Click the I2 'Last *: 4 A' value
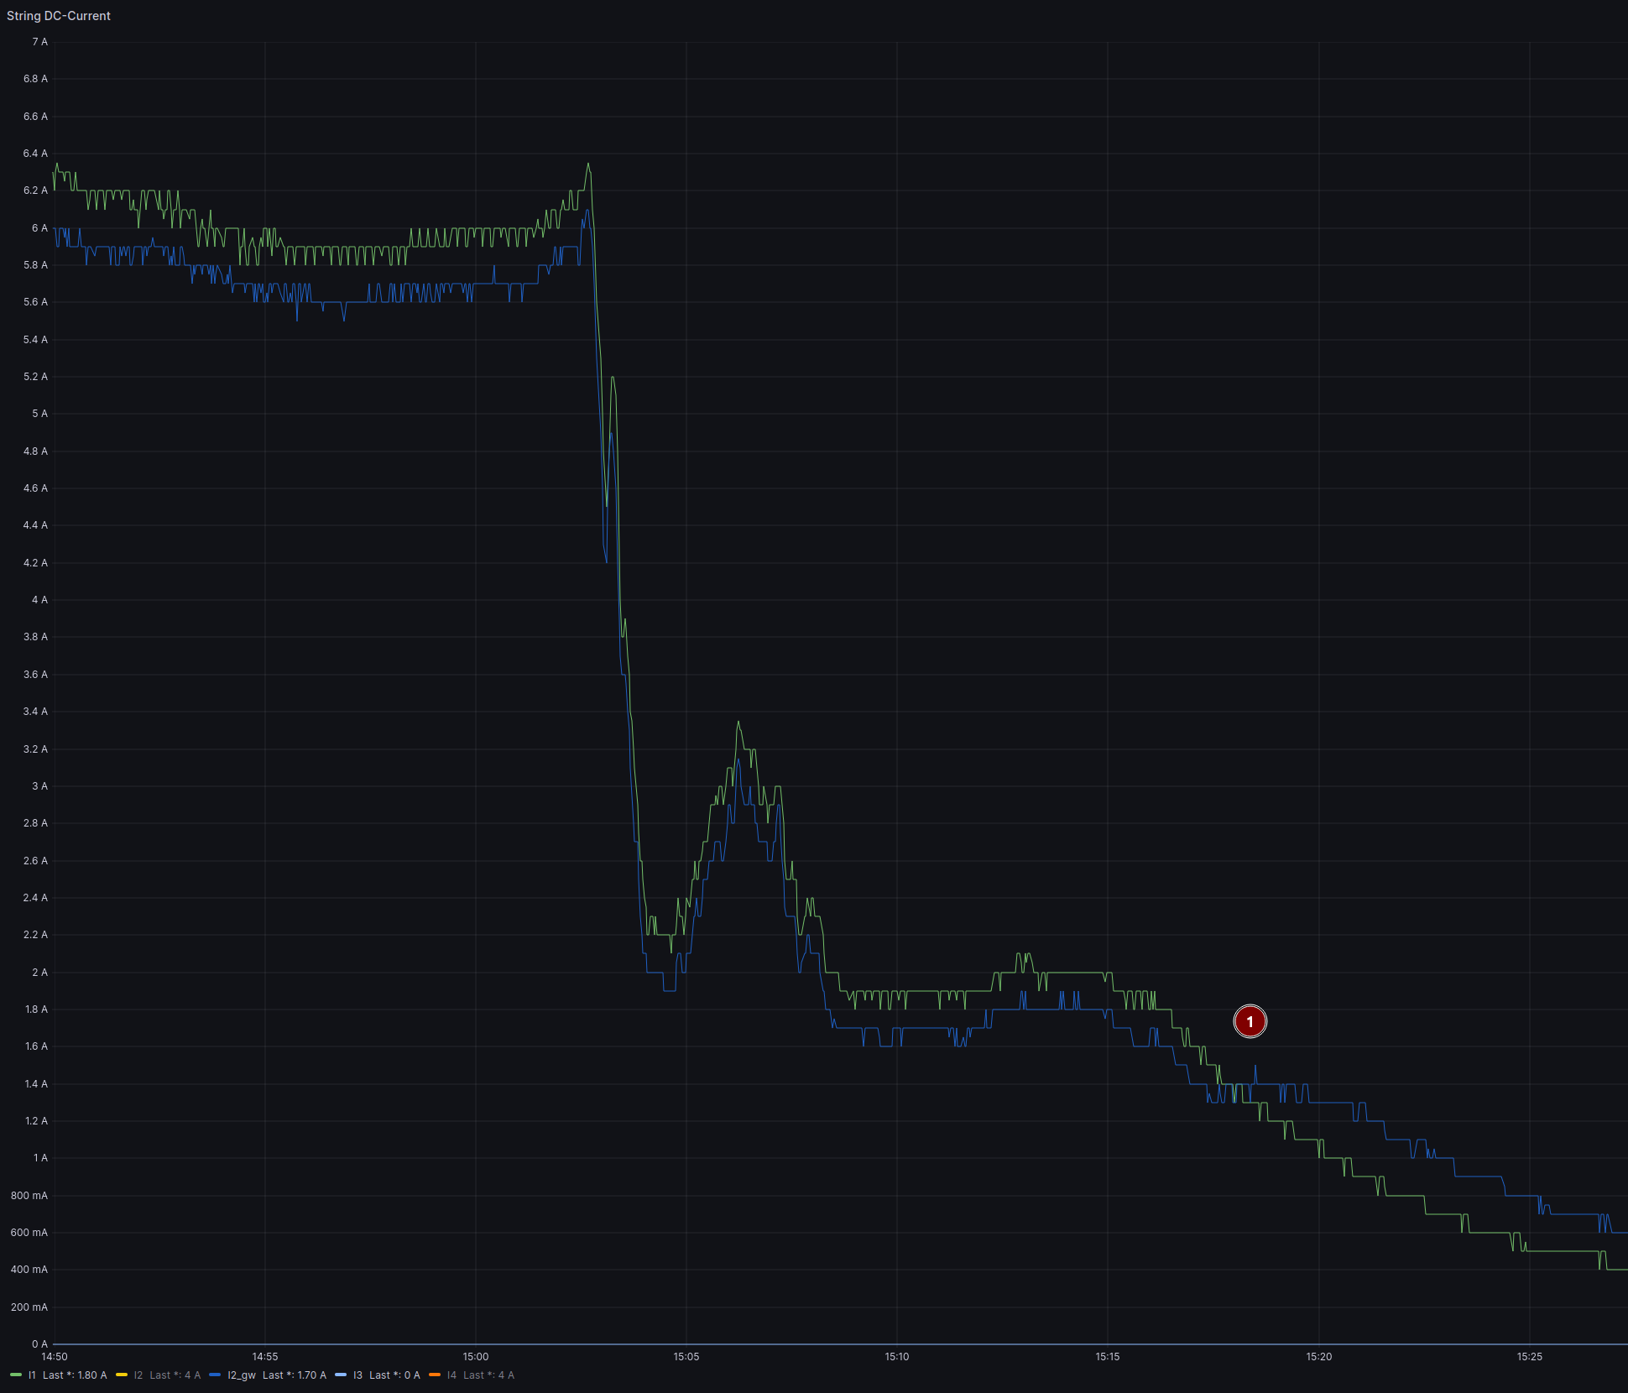1628x1393 pixels. coord(175,1375)
